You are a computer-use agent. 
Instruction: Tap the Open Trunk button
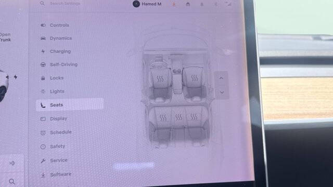click(x=5, y=37)
